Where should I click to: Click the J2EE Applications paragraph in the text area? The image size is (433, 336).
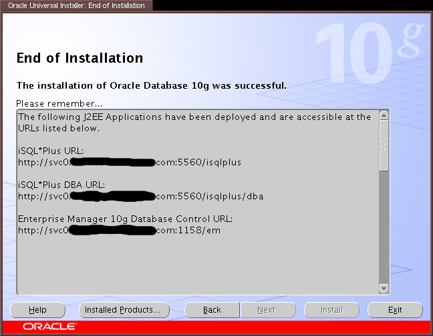194,122
